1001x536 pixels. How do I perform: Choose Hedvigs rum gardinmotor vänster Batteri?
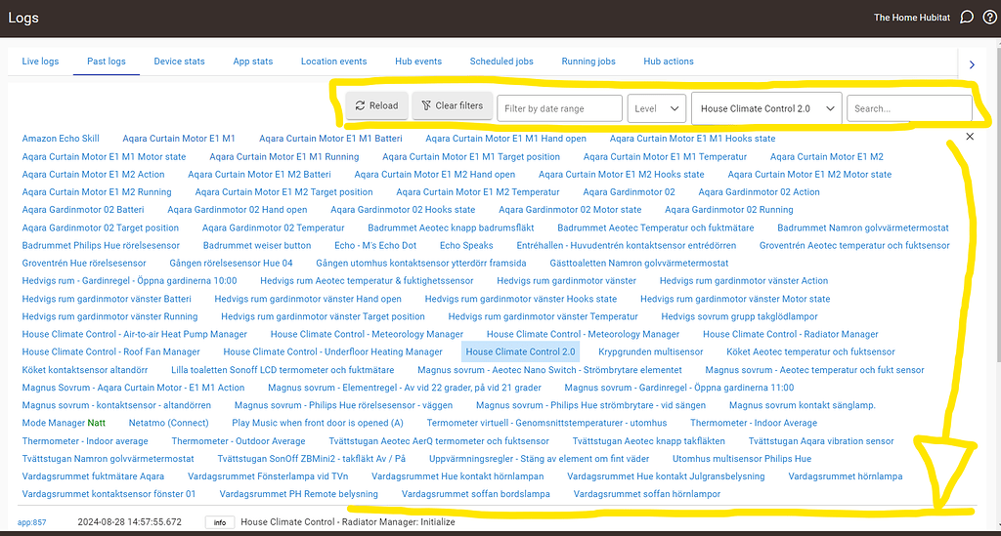107,299
